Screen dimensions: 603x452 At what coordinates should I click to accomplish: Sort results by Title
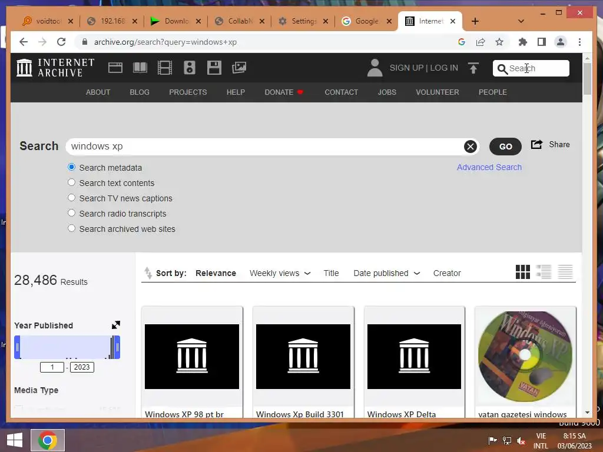331,273
